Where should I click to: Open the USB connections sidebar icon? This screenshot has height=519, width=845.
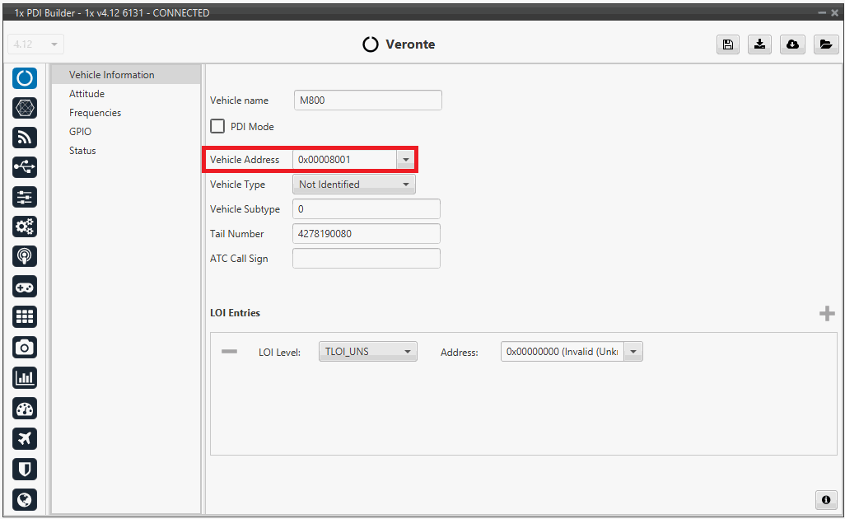click(25, 167)
